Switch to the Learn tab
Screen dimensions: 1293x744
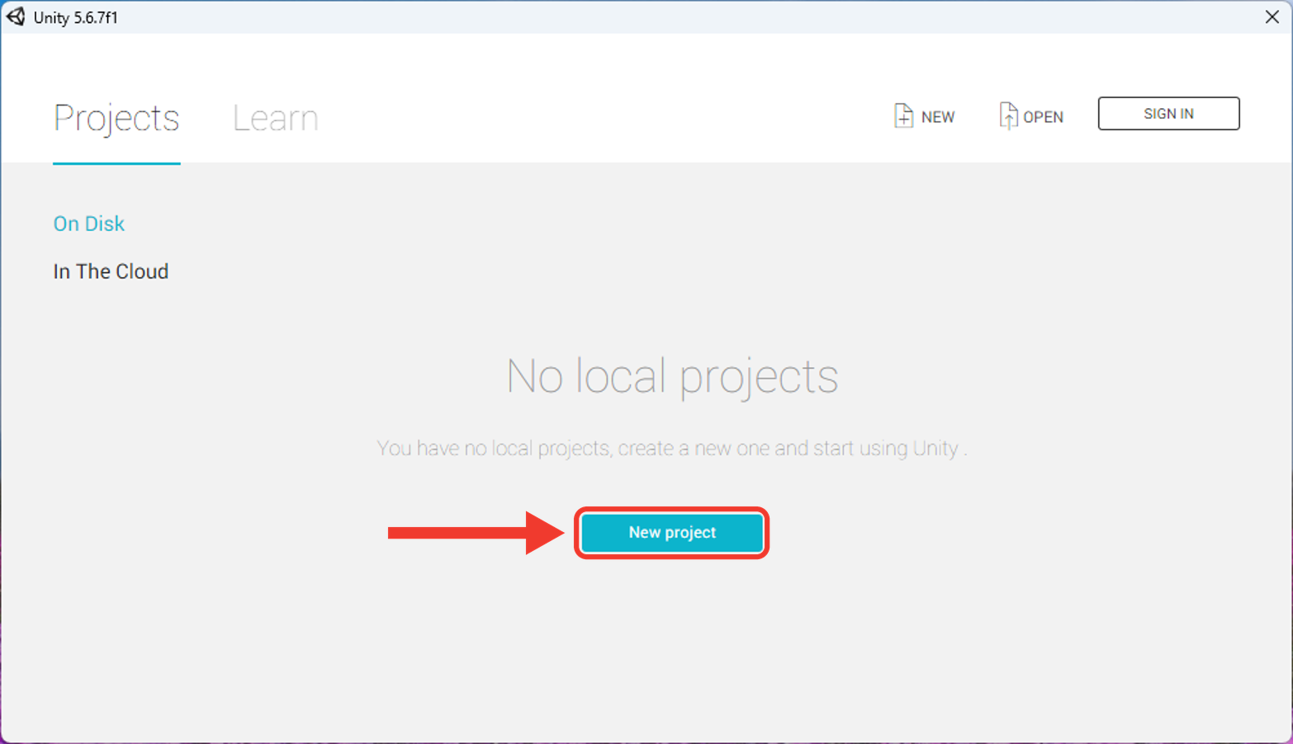(x=275, y=118)
